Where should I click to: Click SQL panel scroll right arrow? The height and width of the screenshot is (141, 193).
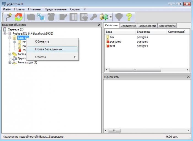pos(188,131)
